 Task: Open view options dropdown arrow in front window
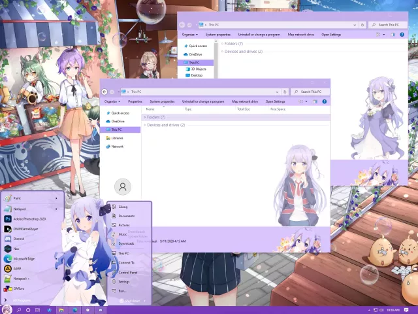point(306,101)
